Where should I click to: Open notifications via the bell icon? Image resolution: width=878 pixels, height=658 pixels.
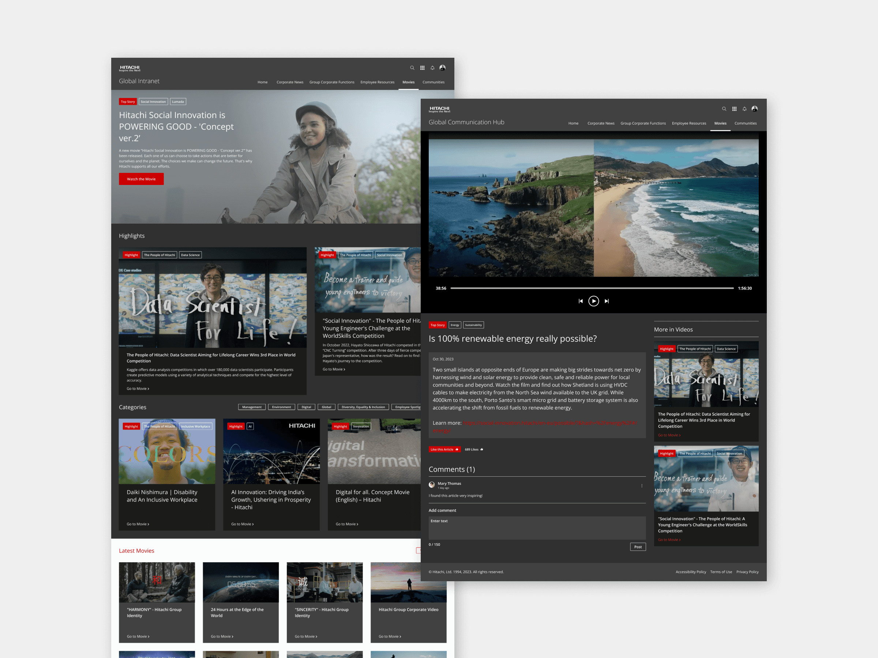point(744,109)
